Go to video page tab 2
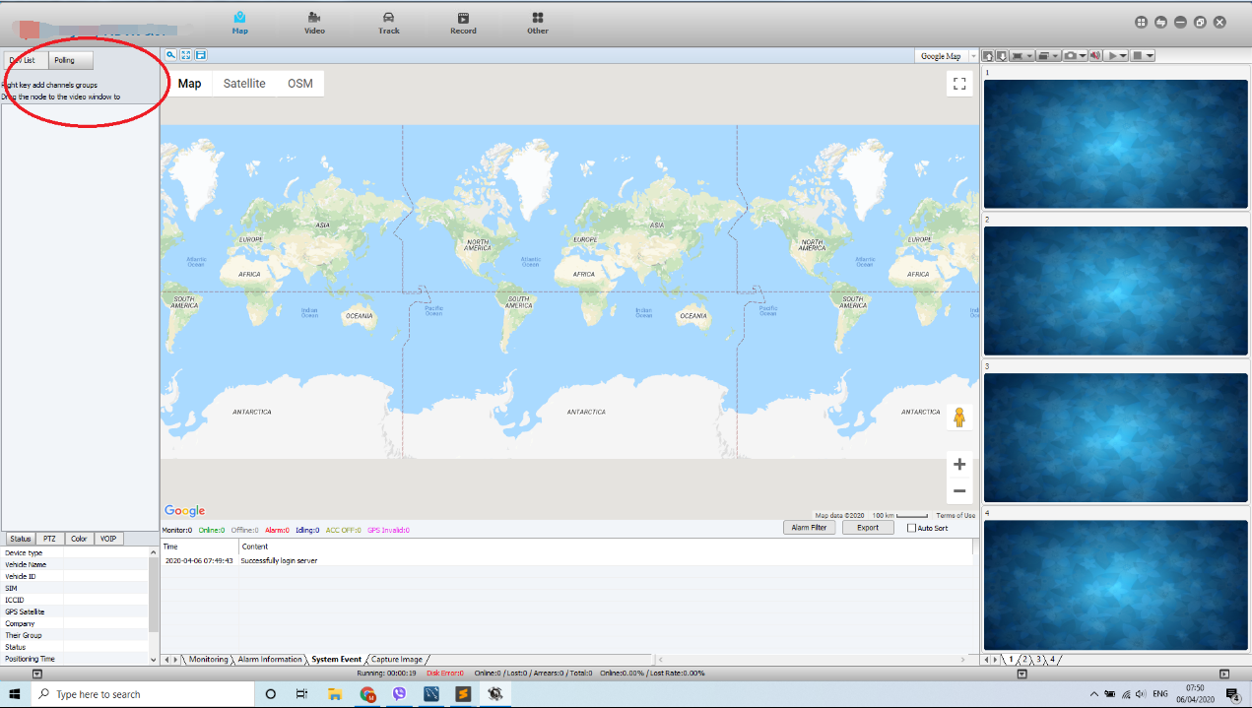 pyautogui.click(x=1024, y=659)
